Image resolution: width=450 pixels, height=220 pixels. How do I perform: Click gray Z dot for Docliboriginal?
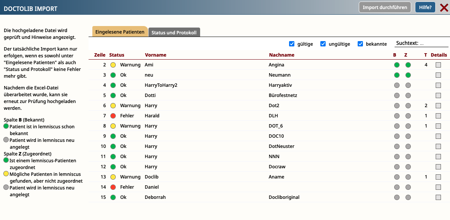pos(408,197)
